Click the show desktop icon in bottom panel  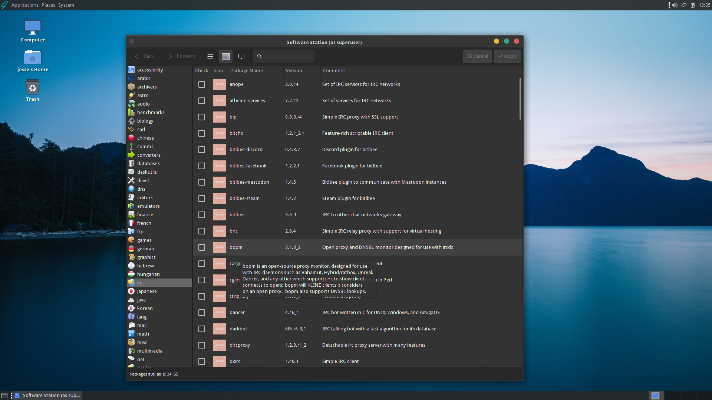(x=4, y=396)
